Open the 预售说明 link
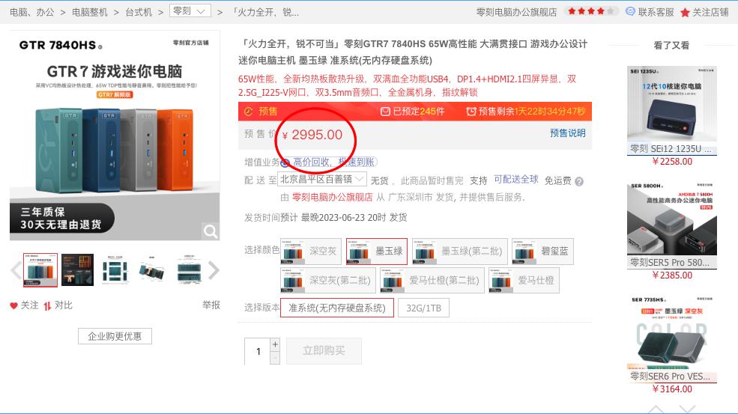738x414 pixels. [568, 133]
